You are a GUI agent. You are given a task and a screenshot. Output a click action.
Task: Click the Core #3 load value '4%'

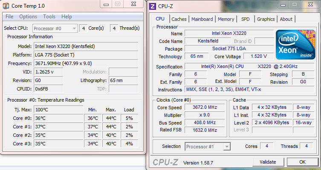[x=130, y=144]
